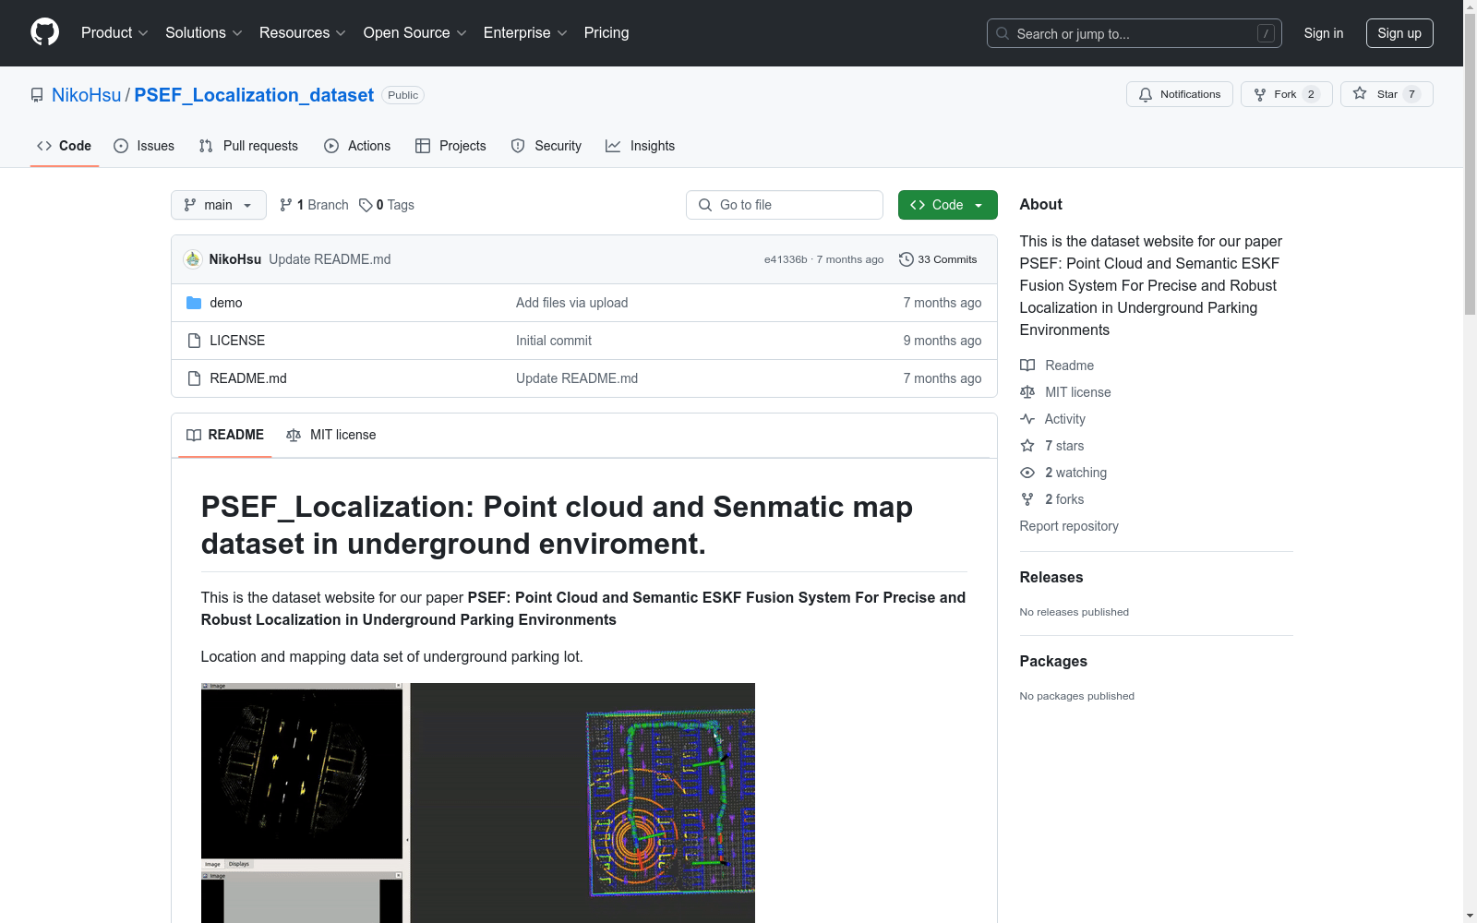View the 33 Commits history
This screenshot has width=1477, height=923.
(x=938, y=259)
